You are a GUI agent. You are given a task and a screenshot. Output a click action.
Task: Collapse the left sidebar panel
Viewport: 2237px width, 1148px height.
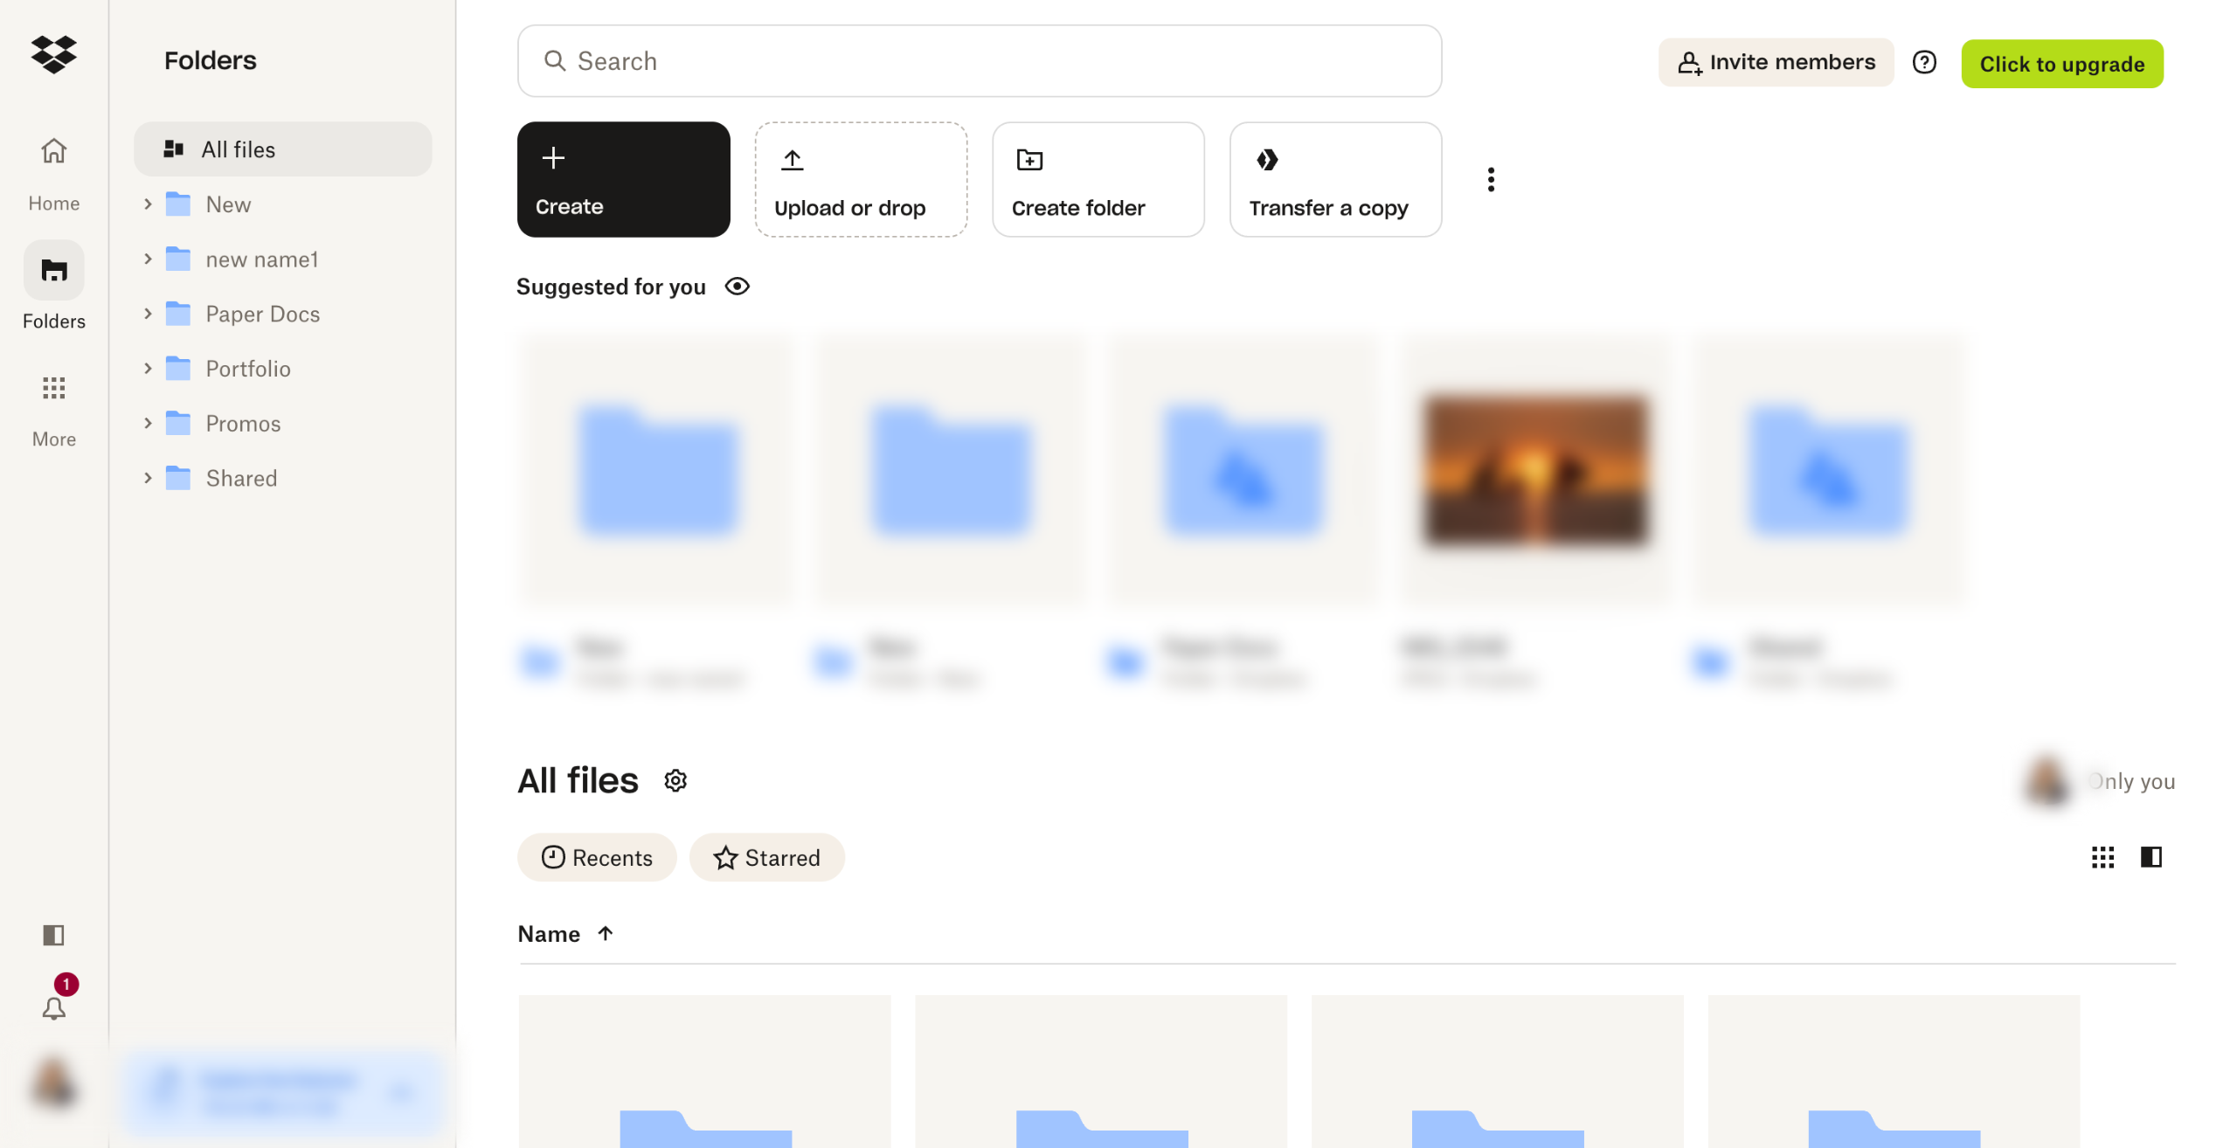[x=54, y=935]
